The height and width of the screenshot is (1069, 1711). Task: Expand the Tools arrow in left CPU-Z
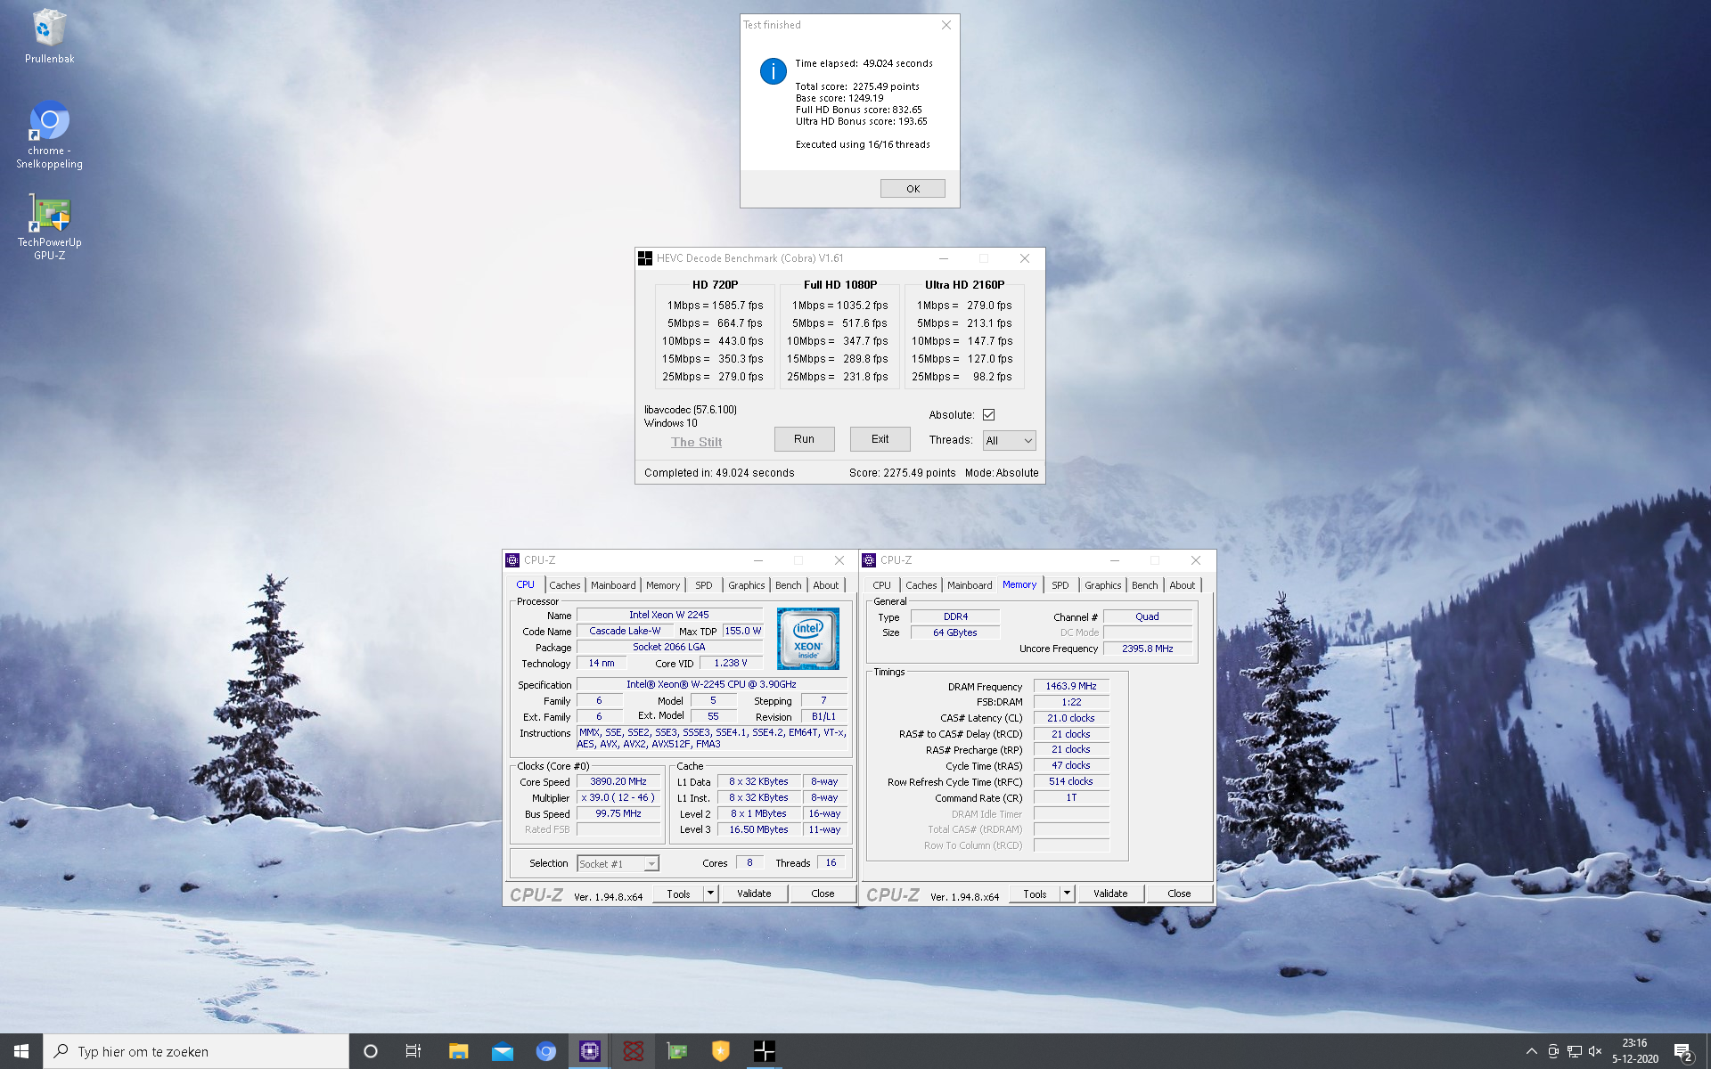tap(710, 893)
